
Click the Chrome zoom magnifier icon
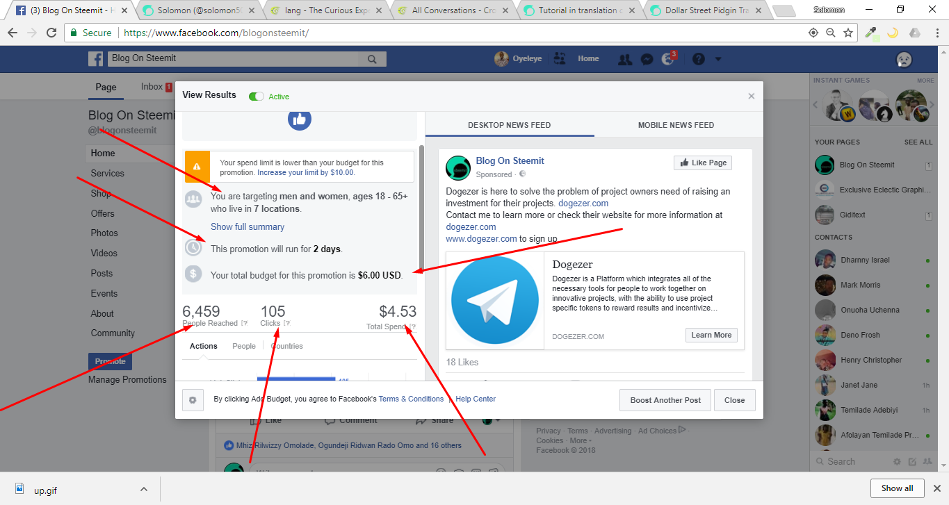tap(831, 33)
